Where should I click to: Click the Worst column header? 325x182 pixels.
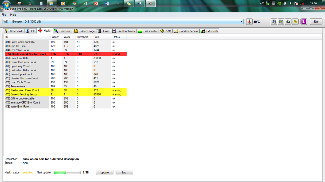(x=69, y=37)
